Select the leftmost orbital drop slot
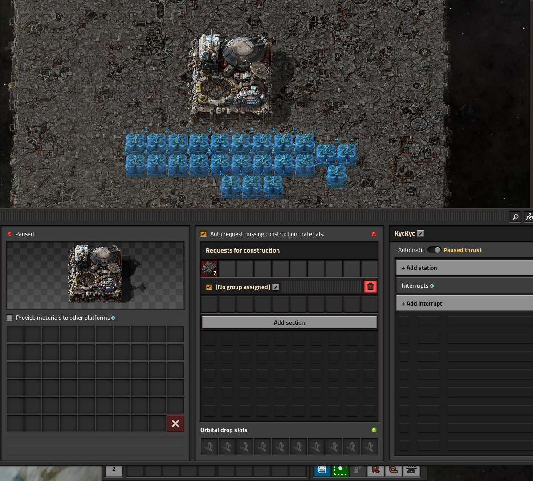533x481 pixels. (x=209, y=447)
